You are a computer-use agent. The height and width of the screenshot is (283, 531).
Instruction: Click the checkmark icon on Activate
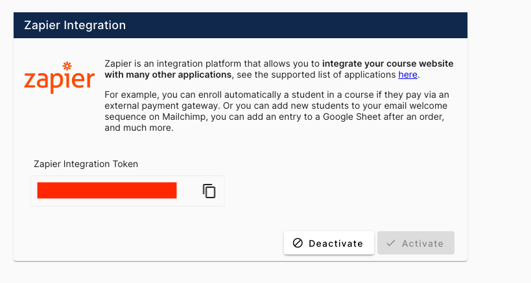pos(391,243)
